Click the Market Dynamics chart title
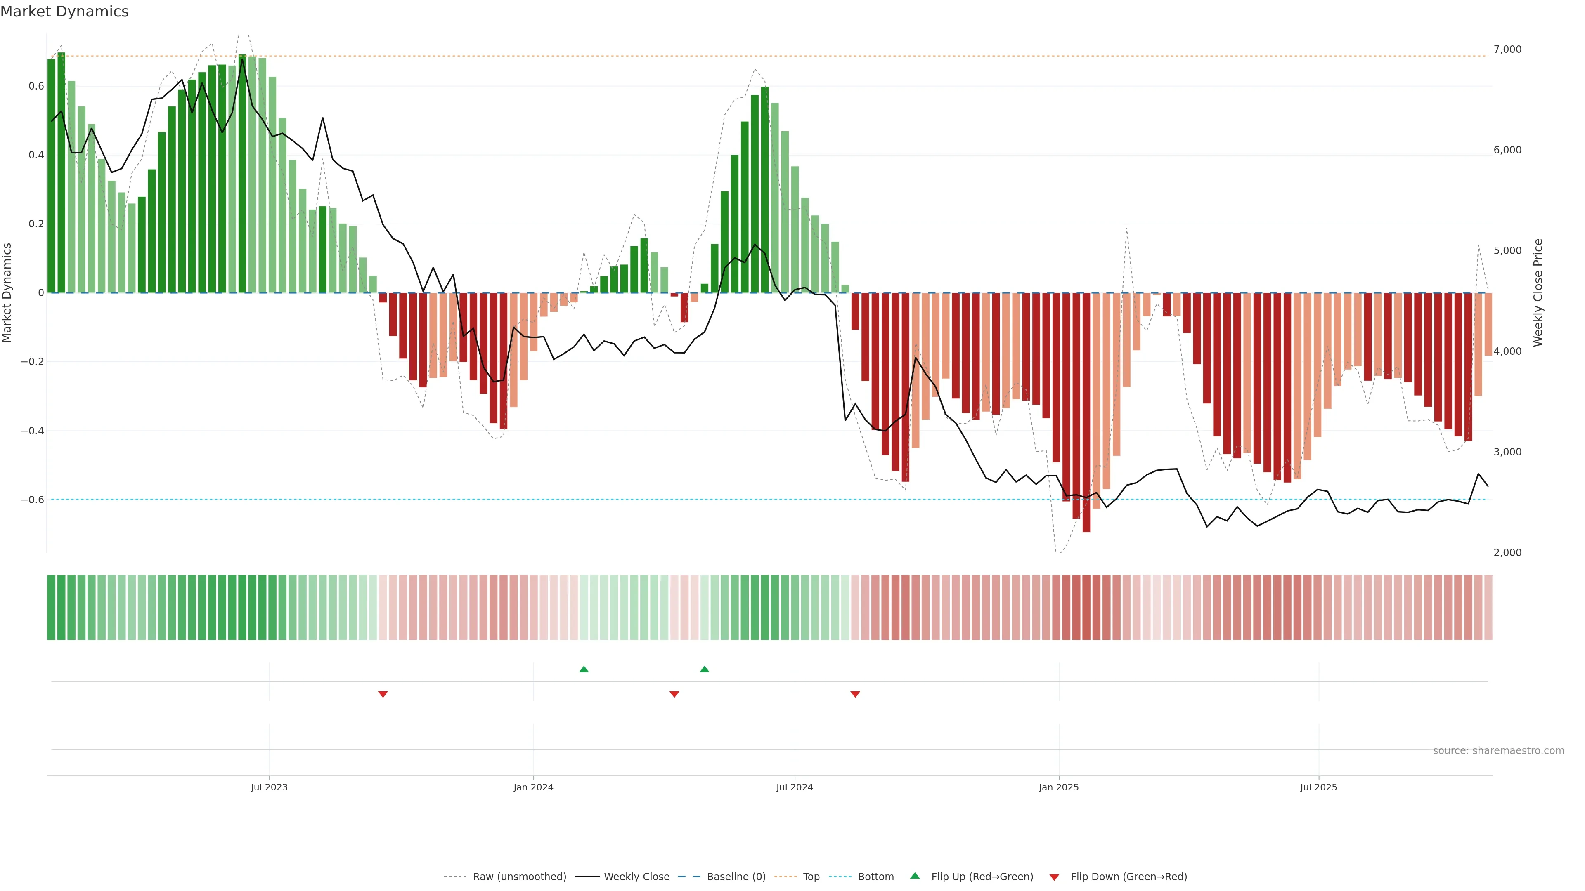 click(x=65, y=12)
